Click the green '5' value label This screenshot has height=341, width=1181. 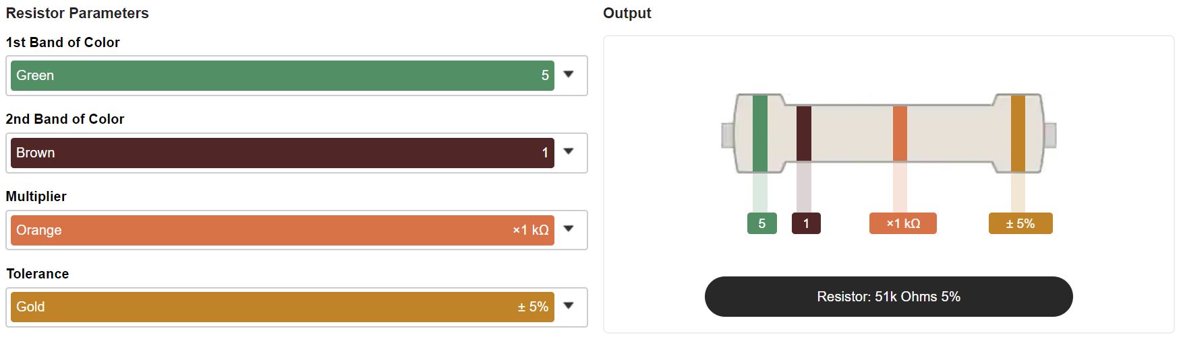[762, 223]
